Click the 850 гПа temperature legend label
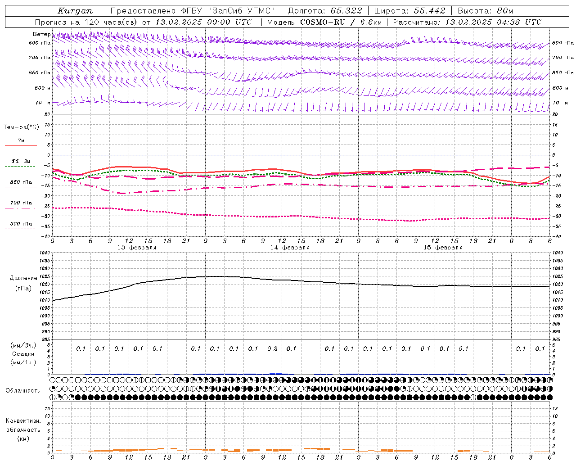The width and height of the screenshot is (576, 461). coord(21,182)
